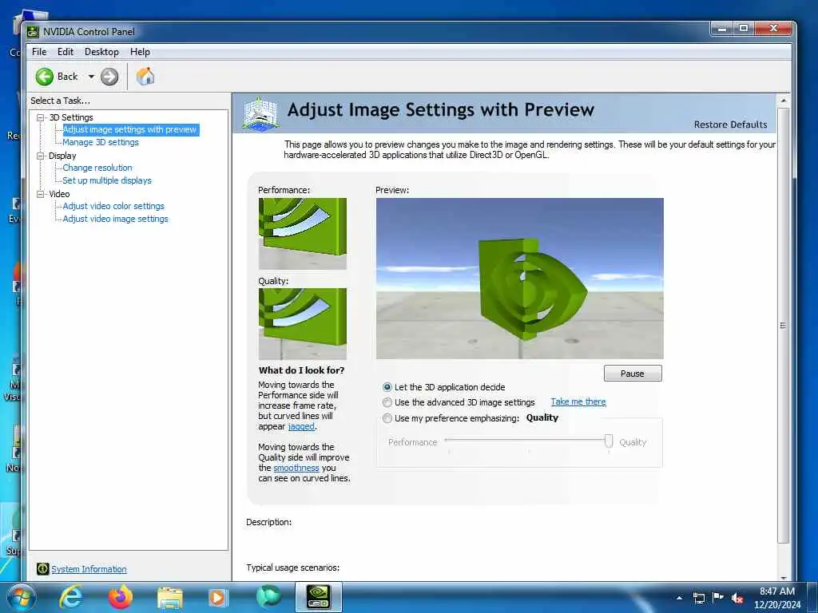
Task: Open the File menu
Action: tap(39, 52)
